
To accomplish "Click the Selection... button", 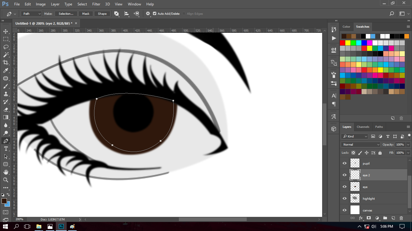I will pyautogui.click(x=66, y=14).
